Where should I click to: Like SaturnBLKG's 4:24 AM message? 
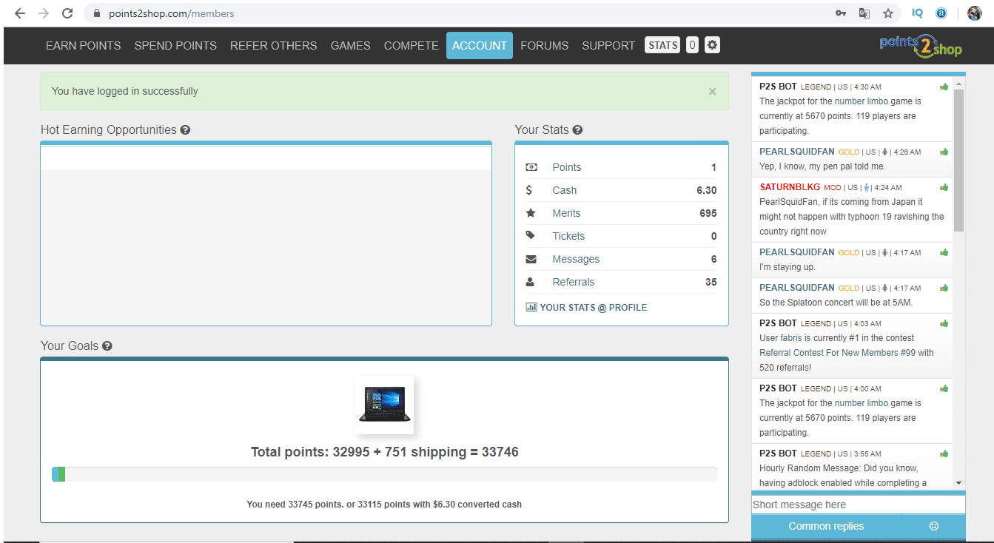click(x=944, y=187)
